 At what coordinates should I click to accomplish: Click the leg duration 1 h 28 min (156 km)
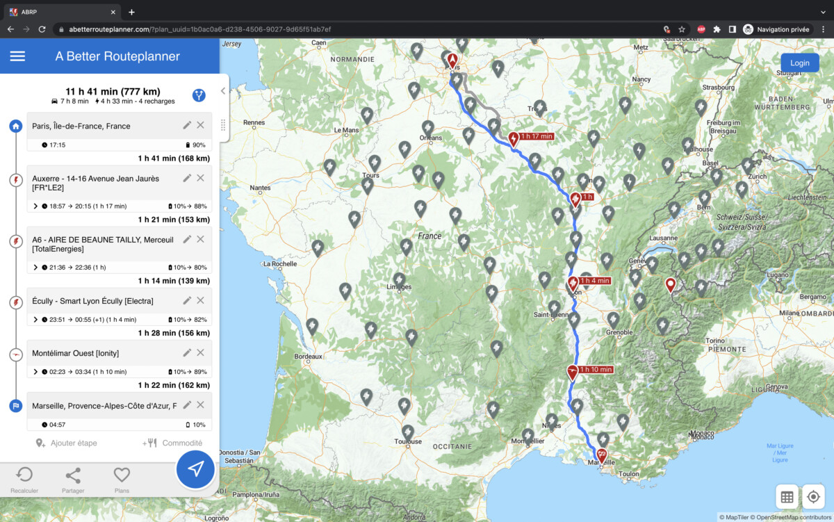coord(174,333)
